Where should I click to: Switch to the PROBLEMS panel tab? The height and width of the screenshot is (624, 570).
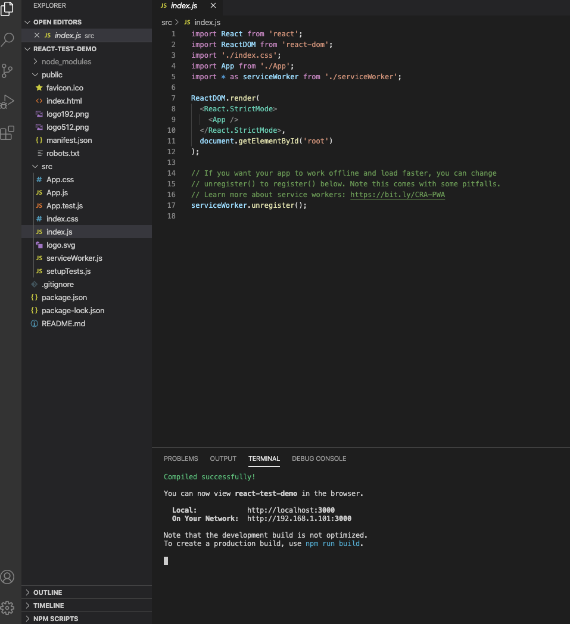pos(180,459)
